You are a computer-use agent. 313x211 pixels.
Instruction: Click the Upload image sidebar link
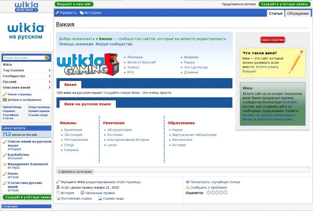tap(12, 107)
